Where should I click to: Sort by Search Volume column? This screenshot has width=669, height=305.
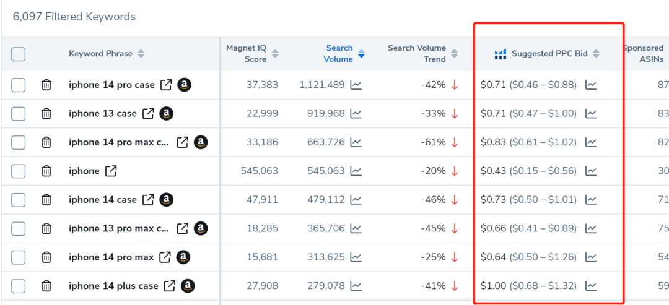361,54
